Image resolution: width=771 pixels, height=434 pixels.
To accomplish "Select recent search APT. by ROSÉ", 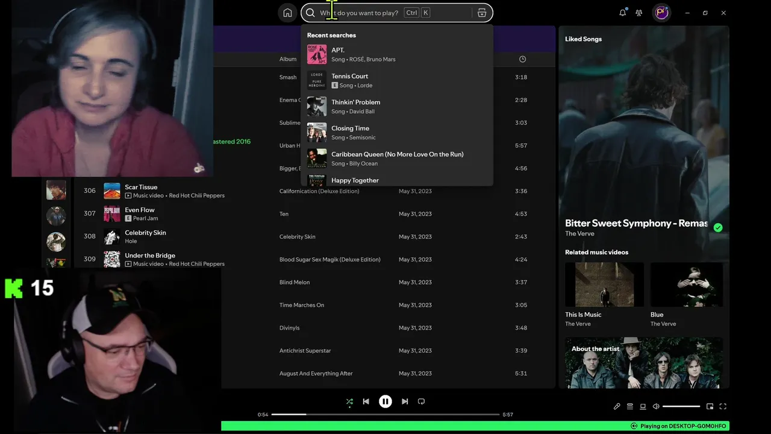I will point(397,54).
